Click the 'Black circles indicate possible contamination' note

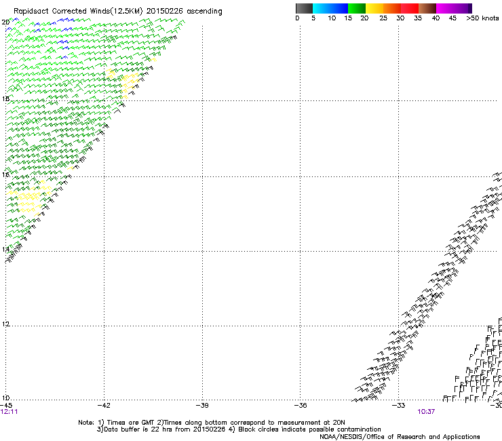point(309,429)
